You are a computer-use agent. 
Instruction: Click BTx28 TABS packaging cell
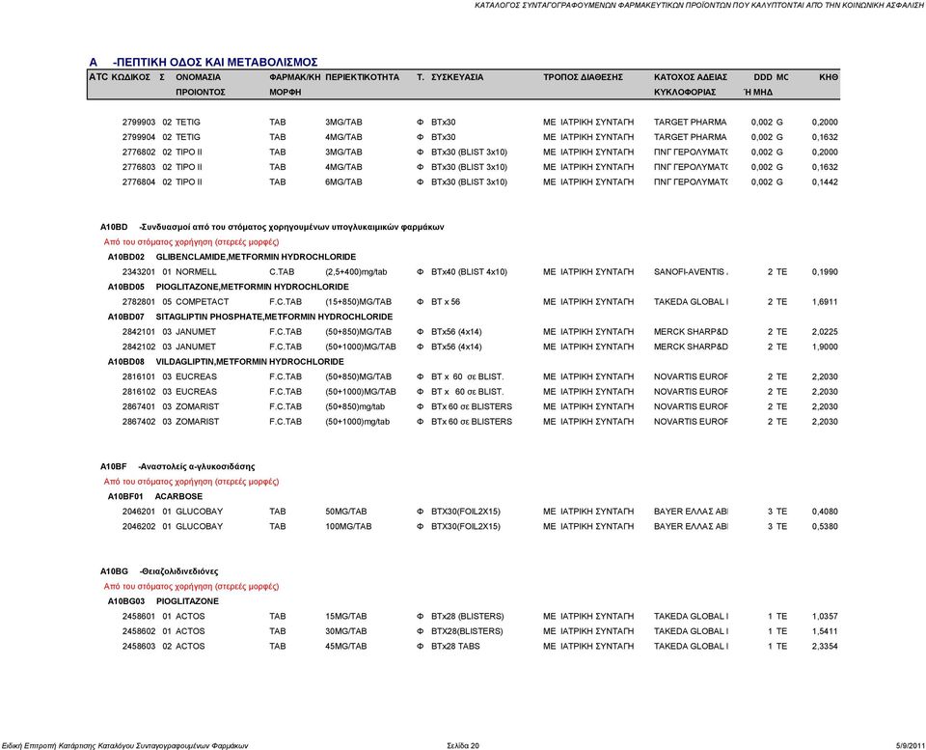[x=455, y=646]
